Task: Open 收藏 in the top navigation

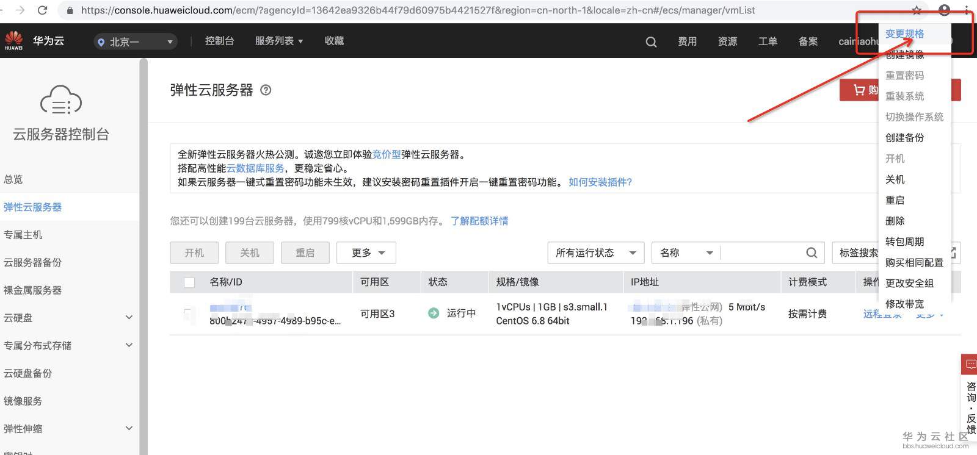Action: point(334,41)
